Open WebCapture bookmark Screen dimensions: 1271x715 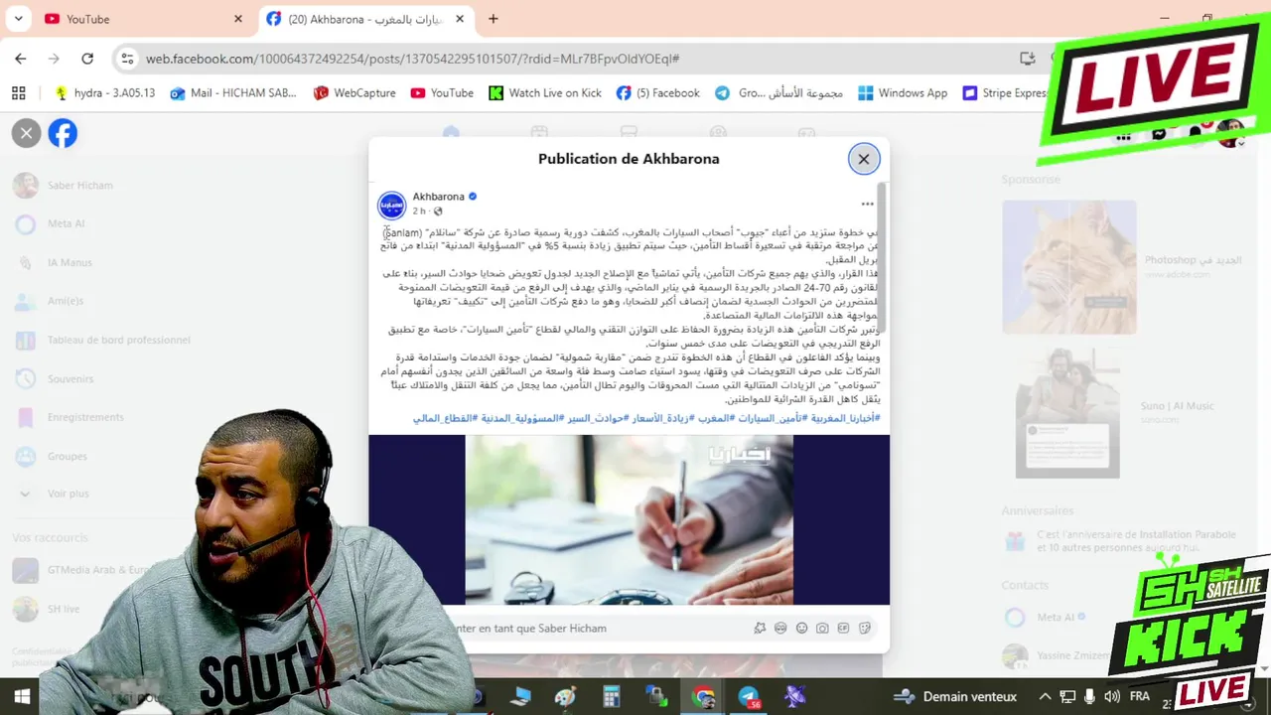pos(354,93)
